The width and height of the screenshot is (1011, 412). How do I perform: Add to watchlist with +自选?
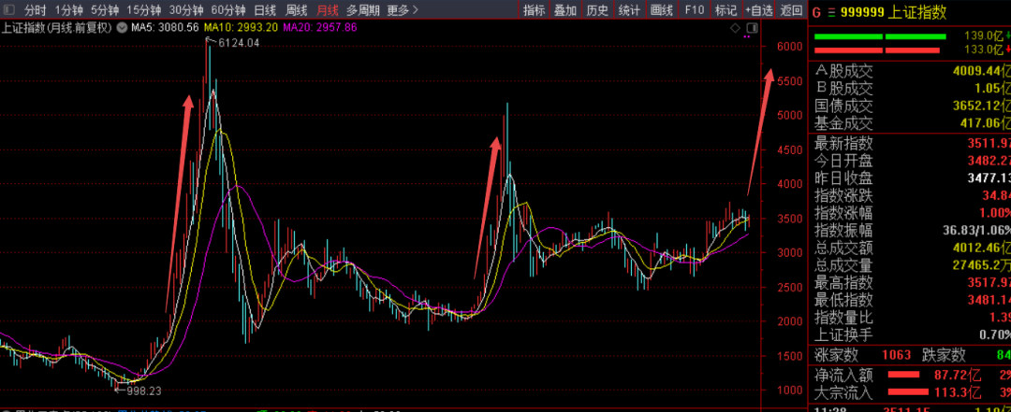(759, 10)
